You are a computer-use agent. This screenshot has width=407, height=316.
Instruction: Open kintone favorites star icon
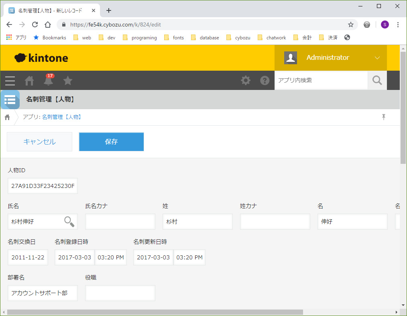pos(68,80)
